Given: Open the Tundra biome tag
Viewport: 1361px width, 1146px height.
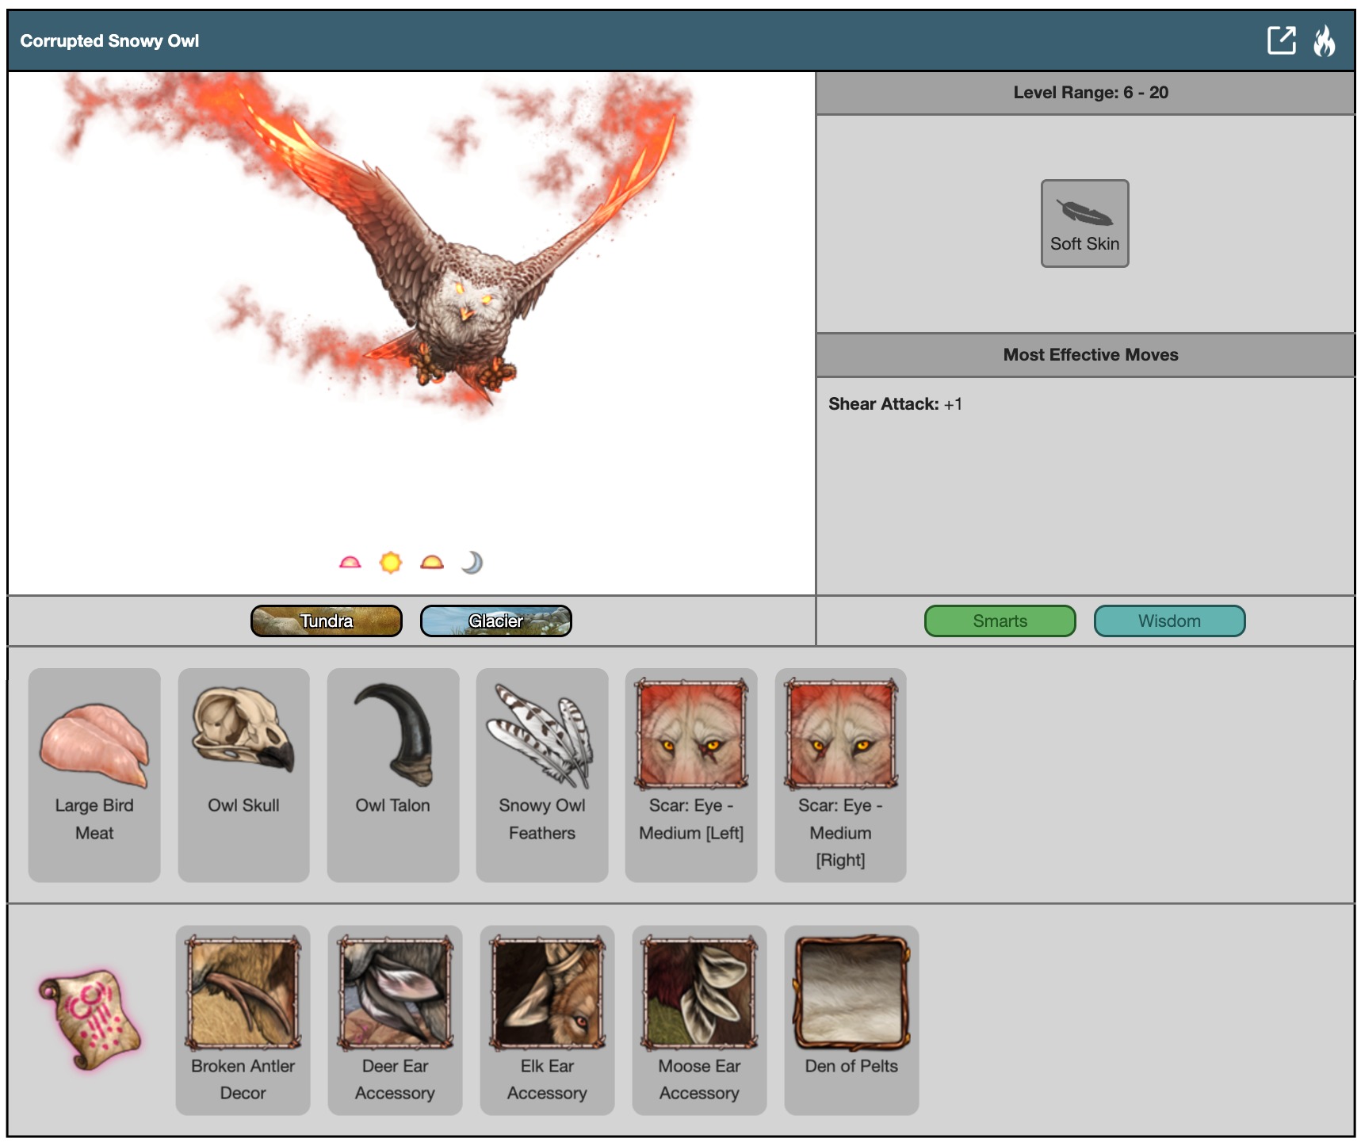Looking at the screenshot, I should [x=327, y=621].
